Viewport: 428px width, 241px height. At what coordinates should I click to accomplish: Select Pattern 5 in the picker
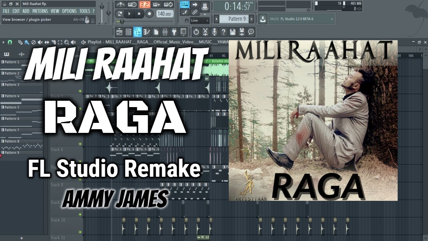point(21,107)
